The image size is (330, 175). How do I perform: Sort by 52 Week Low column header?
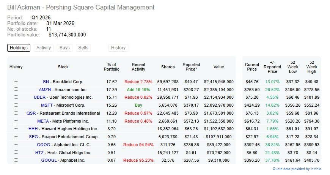click(293, 67)
